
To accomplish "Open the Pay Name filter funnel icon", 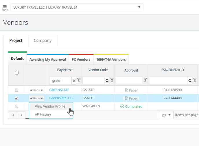I will click(79, 80).
